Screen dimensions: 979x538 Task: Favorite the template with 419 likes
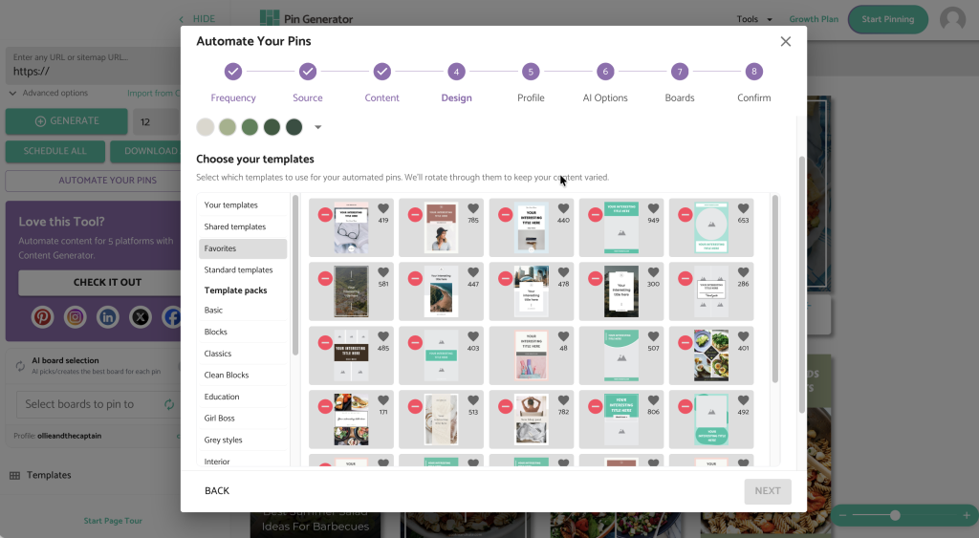point(383,208)
